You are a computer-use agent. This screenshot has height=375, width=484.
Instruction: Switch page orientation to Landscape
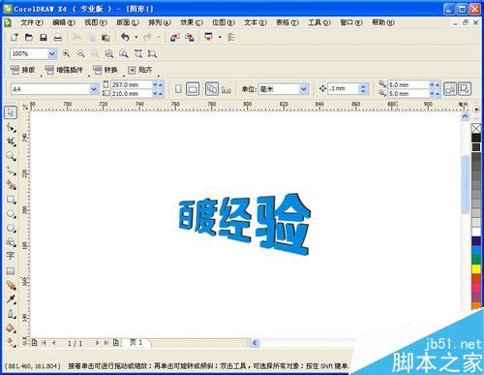click(x=193, y=89)
